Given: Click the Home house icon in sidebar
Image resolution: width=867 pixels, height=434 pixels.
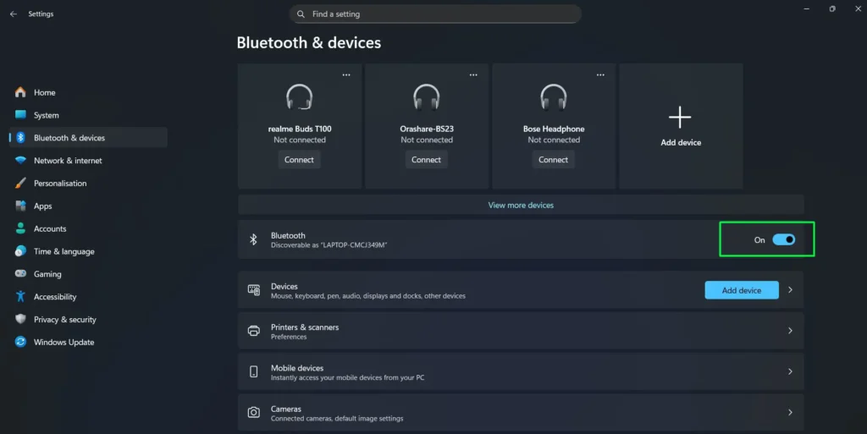Looking at the screenshot, I should click(20, 92).
